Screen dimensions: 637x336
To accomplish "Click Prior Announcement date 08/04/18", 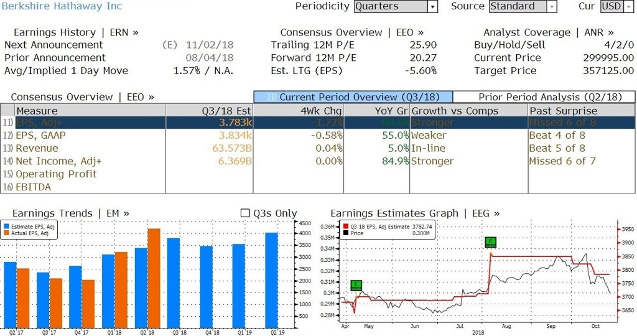I will (210, 58).
